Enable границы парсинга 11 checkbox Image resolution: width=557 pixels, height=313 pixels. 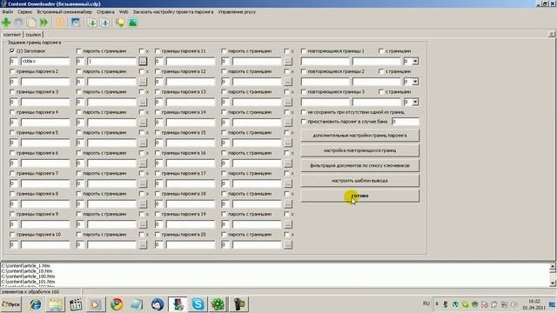coord(158,51)
